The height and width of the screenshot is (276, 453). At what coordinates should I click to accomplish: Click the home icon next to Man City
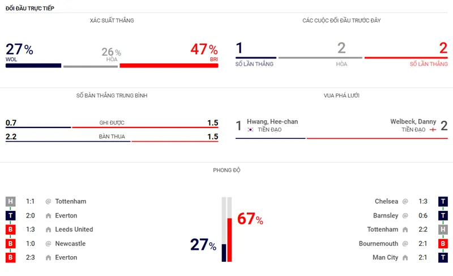[x=405, y=258]
